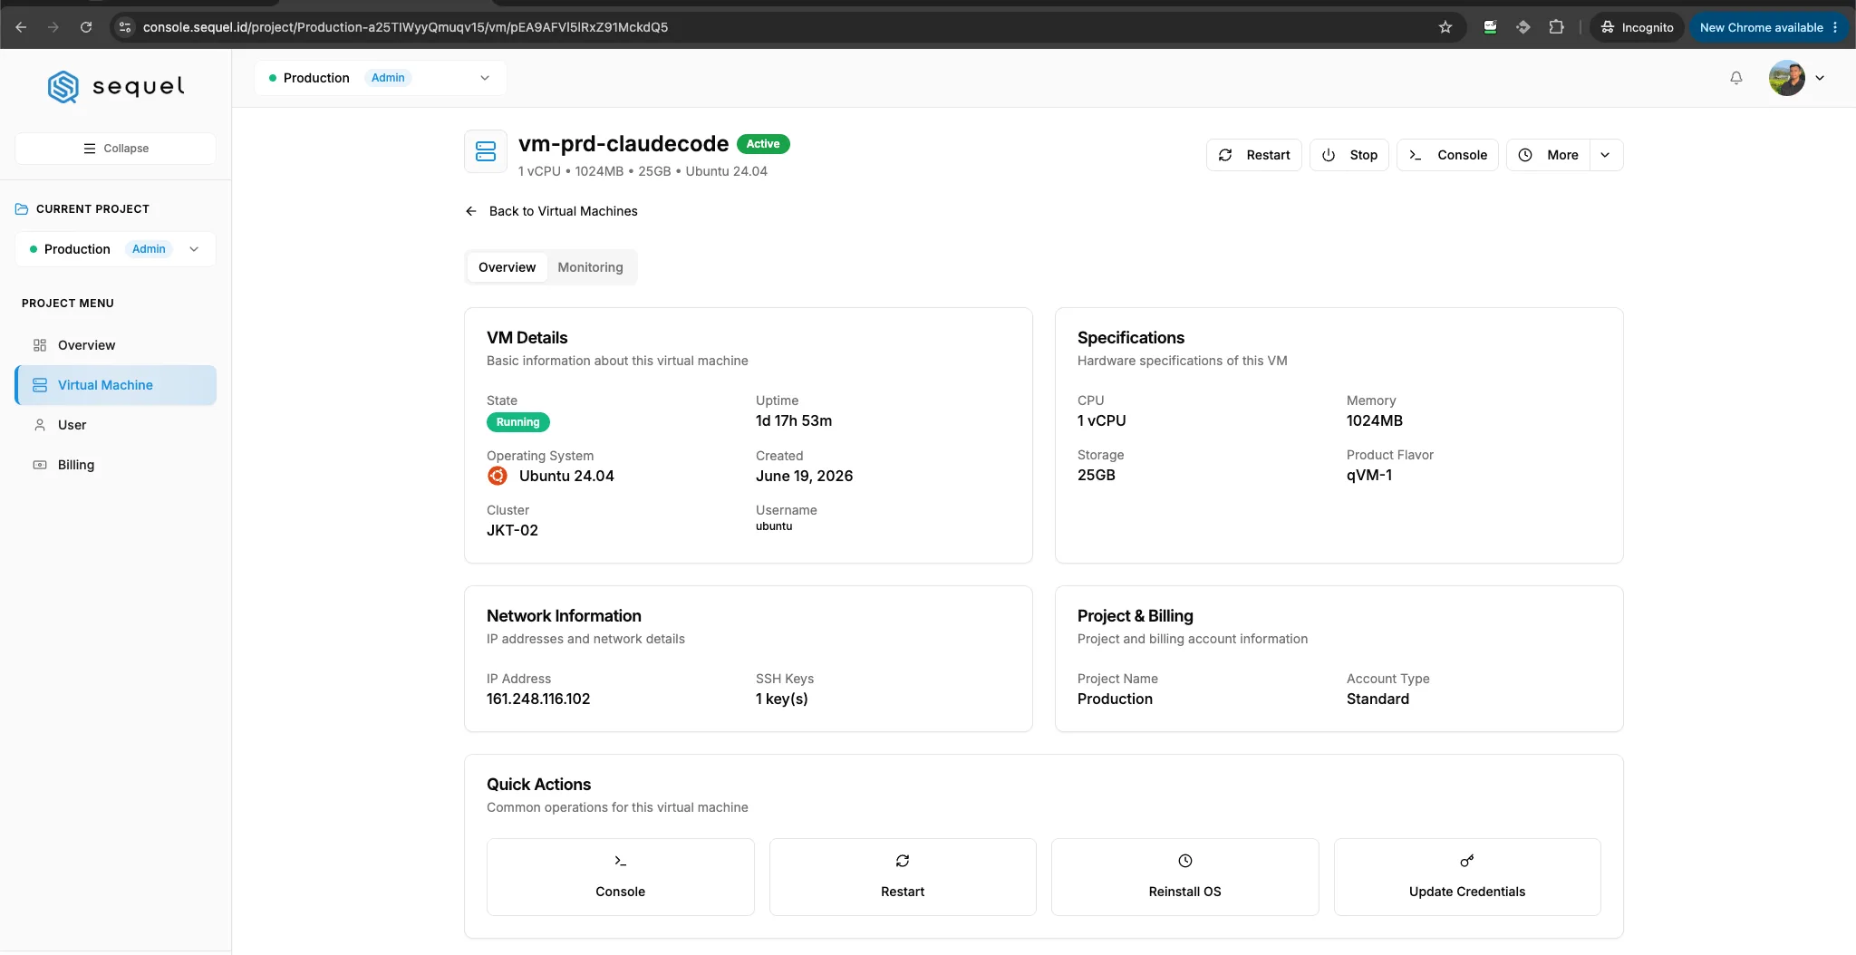Collapse the sidebar
The height and width of the screenshot is (955, 1856).
(115, 149)
